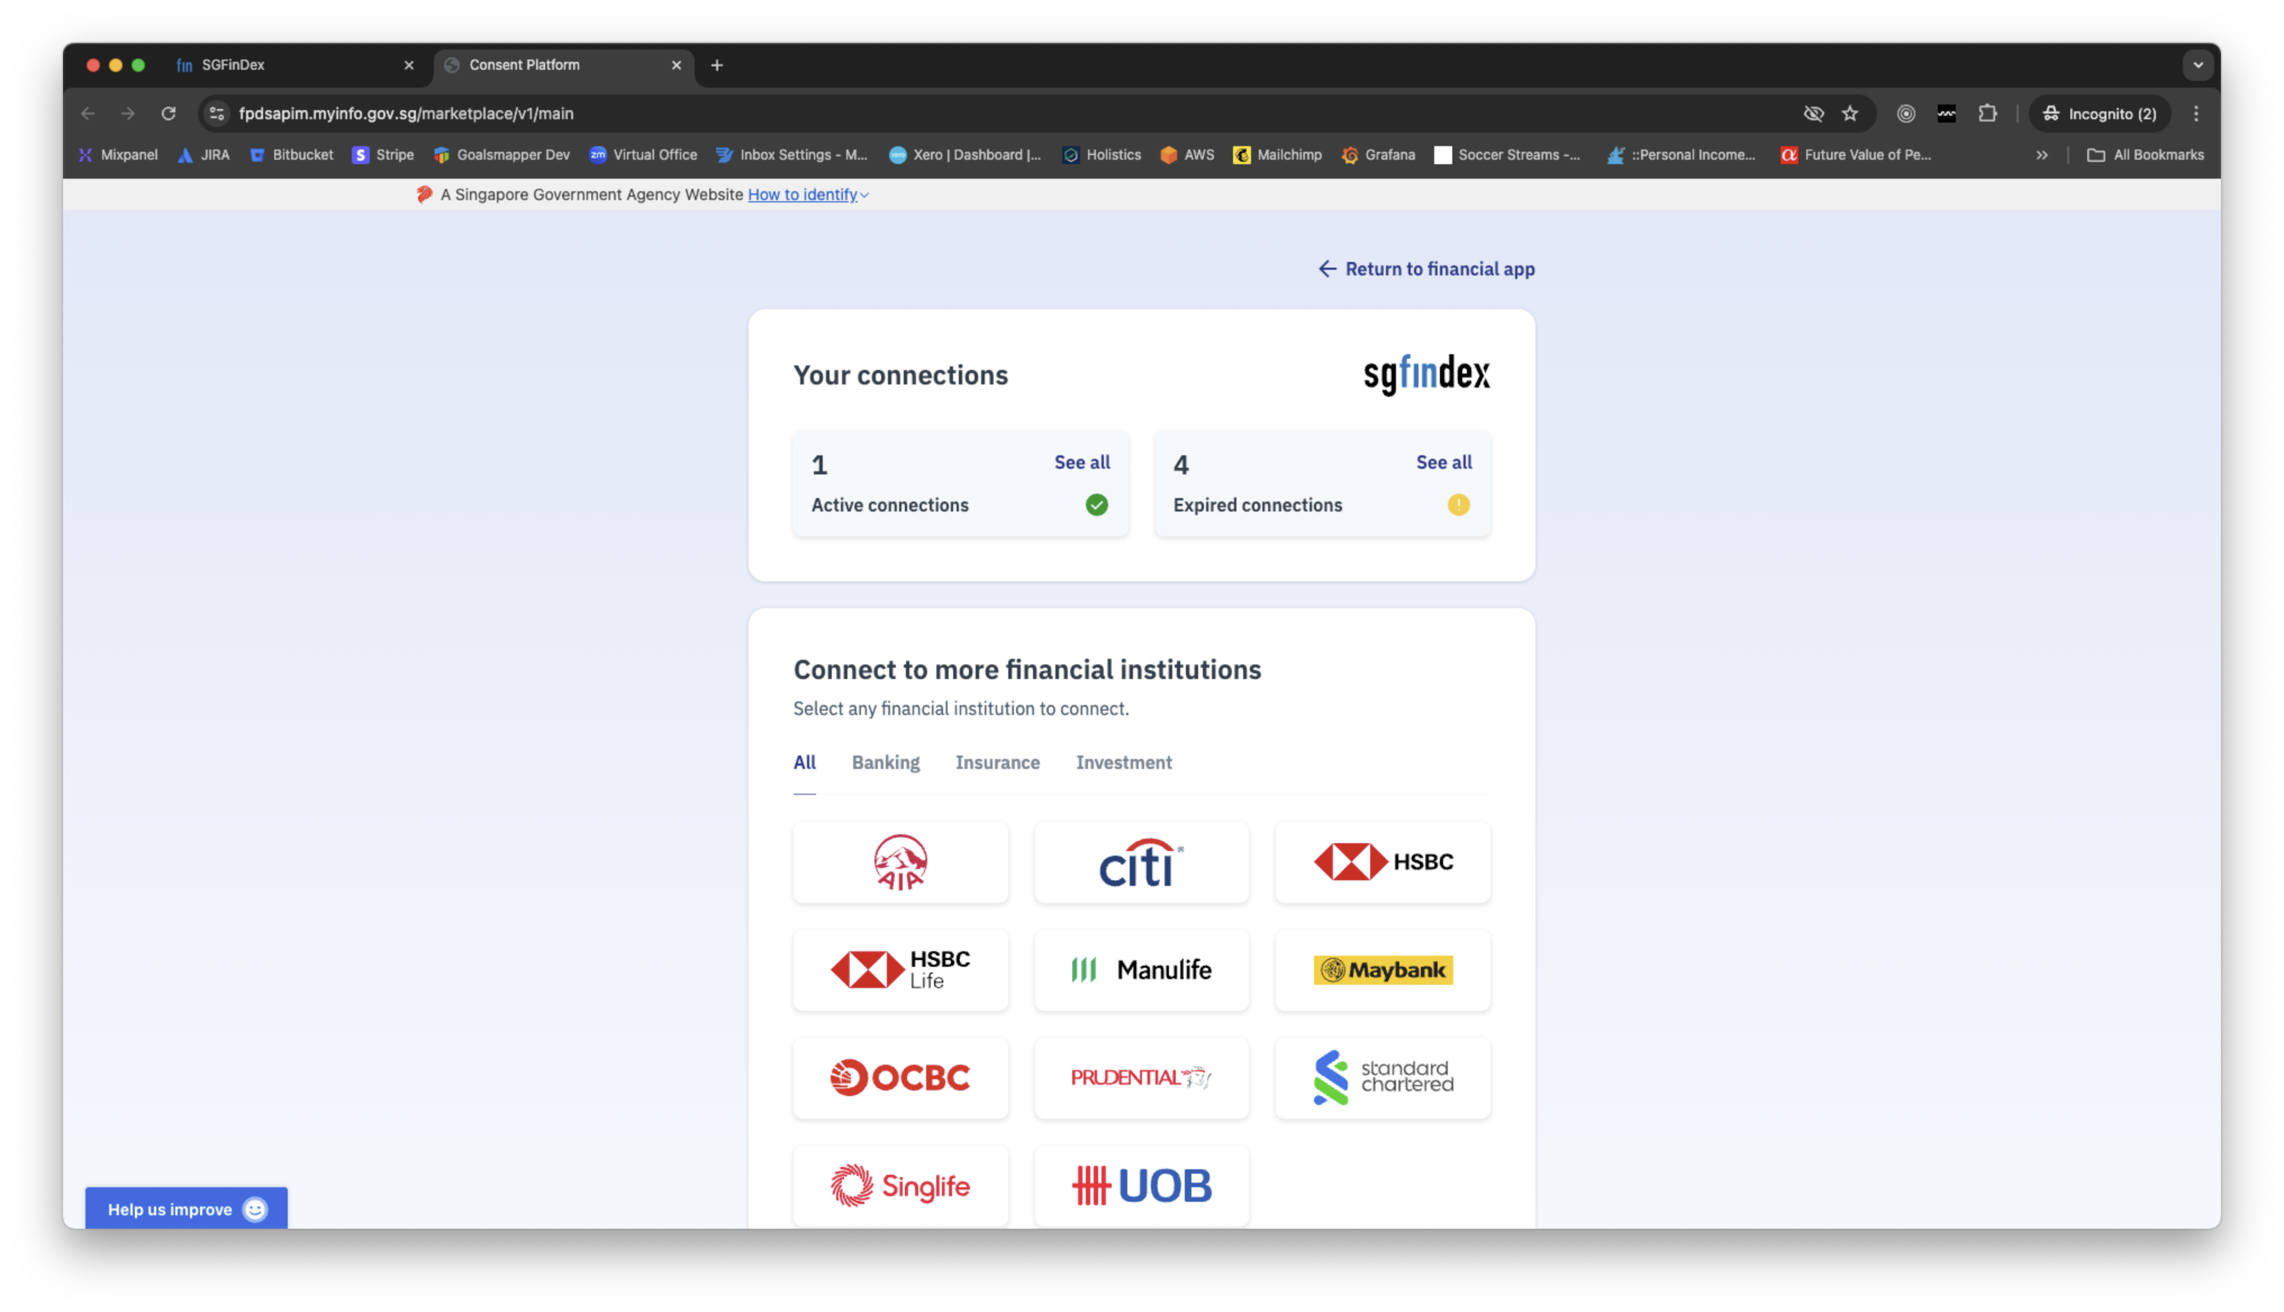Select the Citi bank logo card

[1141, 861]
